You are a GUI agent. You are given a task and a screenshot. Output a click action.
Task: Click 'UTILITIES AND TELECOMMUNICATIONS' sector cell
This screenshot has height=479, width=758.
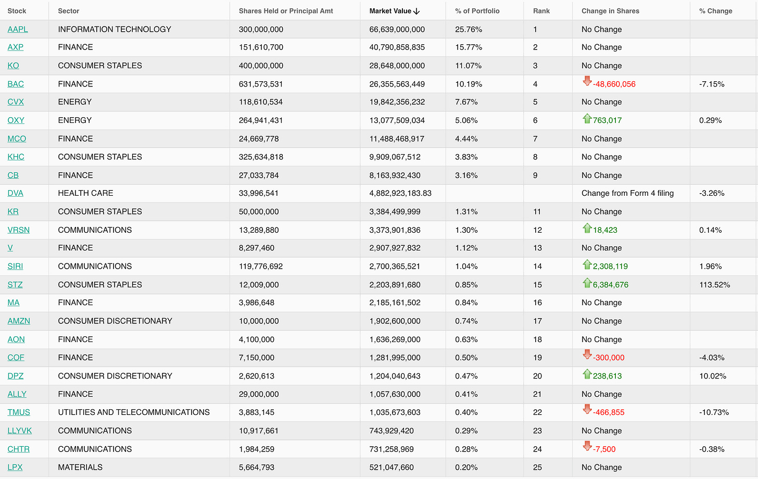(134, 412)
